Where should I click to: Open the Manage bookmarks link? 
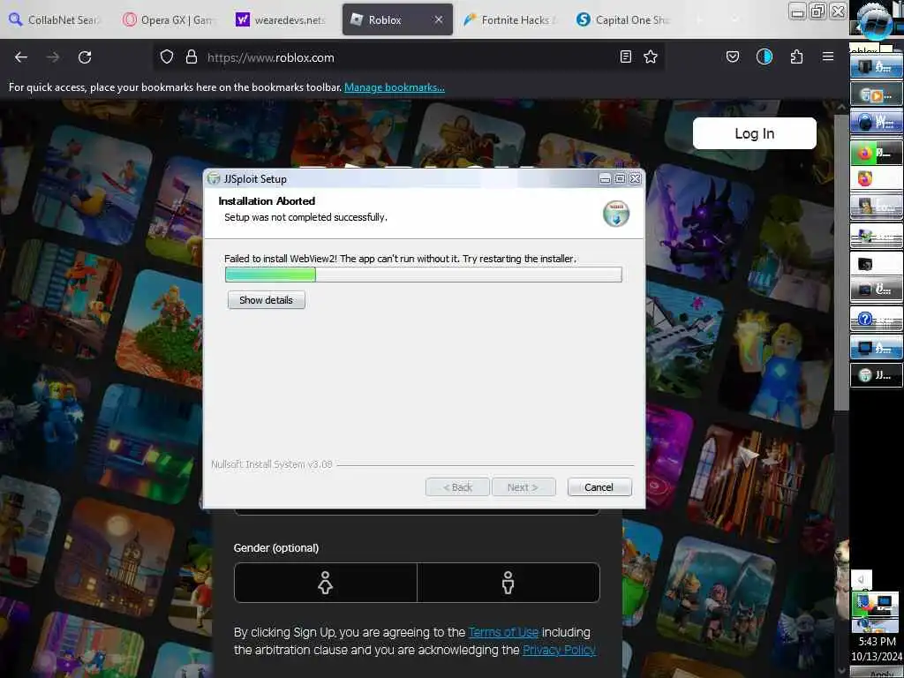(395, 87)
